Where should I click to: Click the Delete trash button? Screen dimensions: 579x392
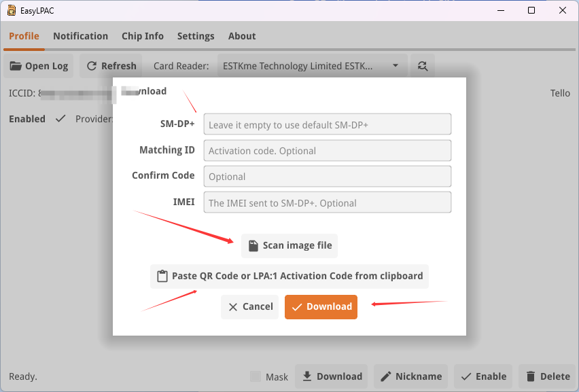pos(547,376)
